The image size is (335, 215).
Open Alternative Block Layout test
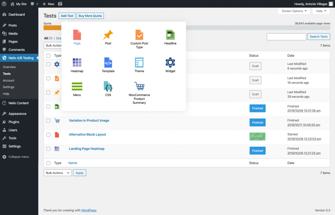(87, 135)
